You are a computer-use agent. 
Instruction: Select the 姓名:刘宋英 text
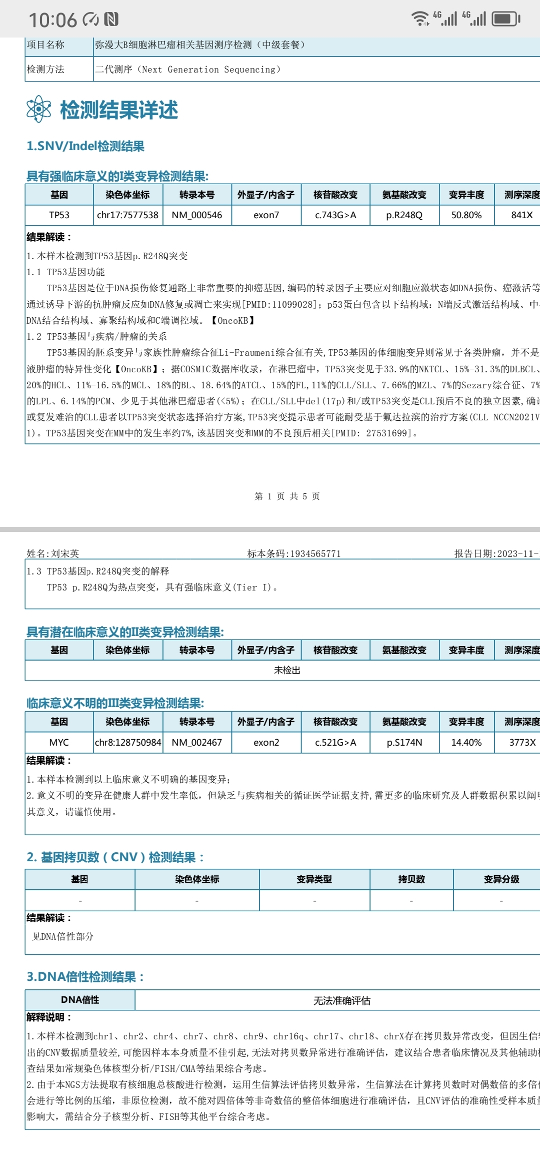pos(53,553)
